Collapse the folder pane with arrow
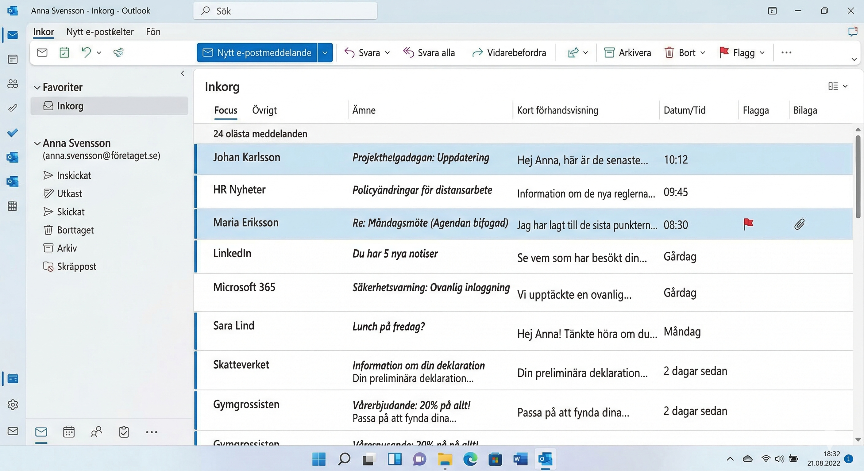This screenshot has width=864, height=471. point(183,73)
